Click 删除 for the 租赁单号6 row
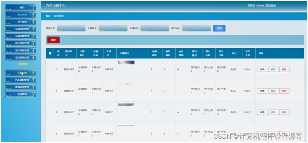The height and width of the screenshot is (143, 308). pos(284,112)
